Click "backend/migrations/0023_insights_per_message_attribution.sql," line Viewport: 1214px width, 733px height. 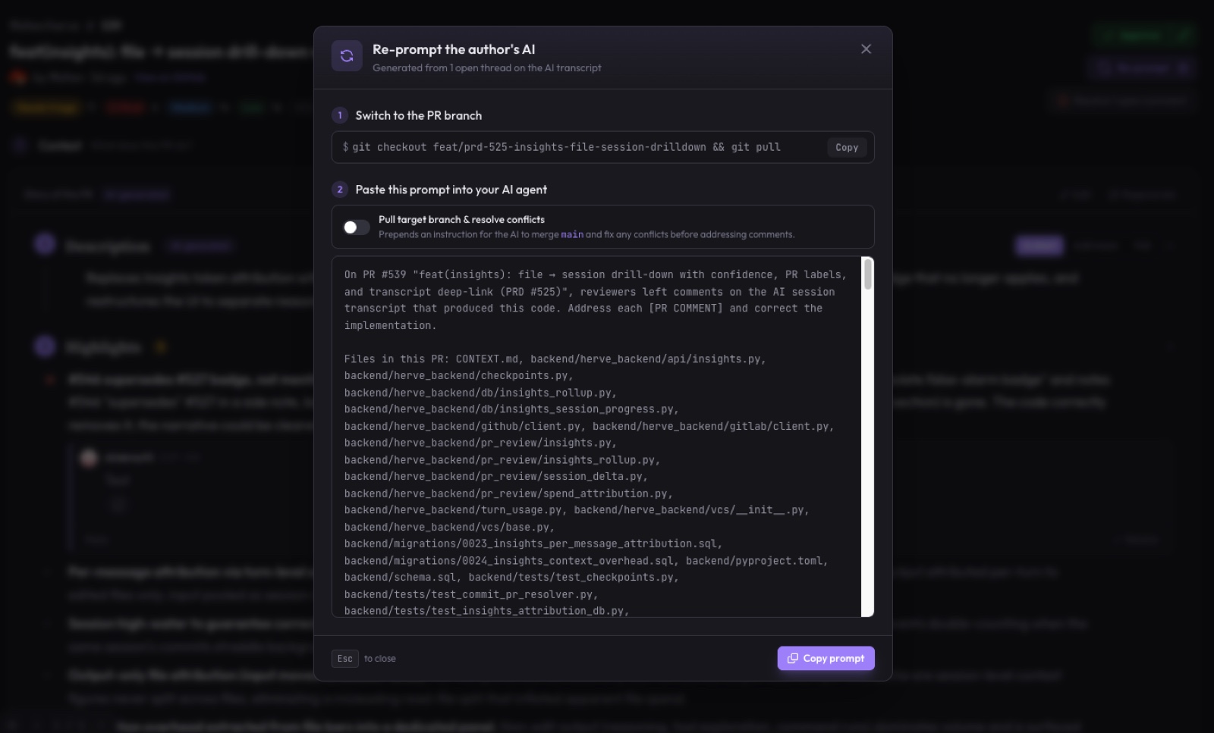pos(533,544)
